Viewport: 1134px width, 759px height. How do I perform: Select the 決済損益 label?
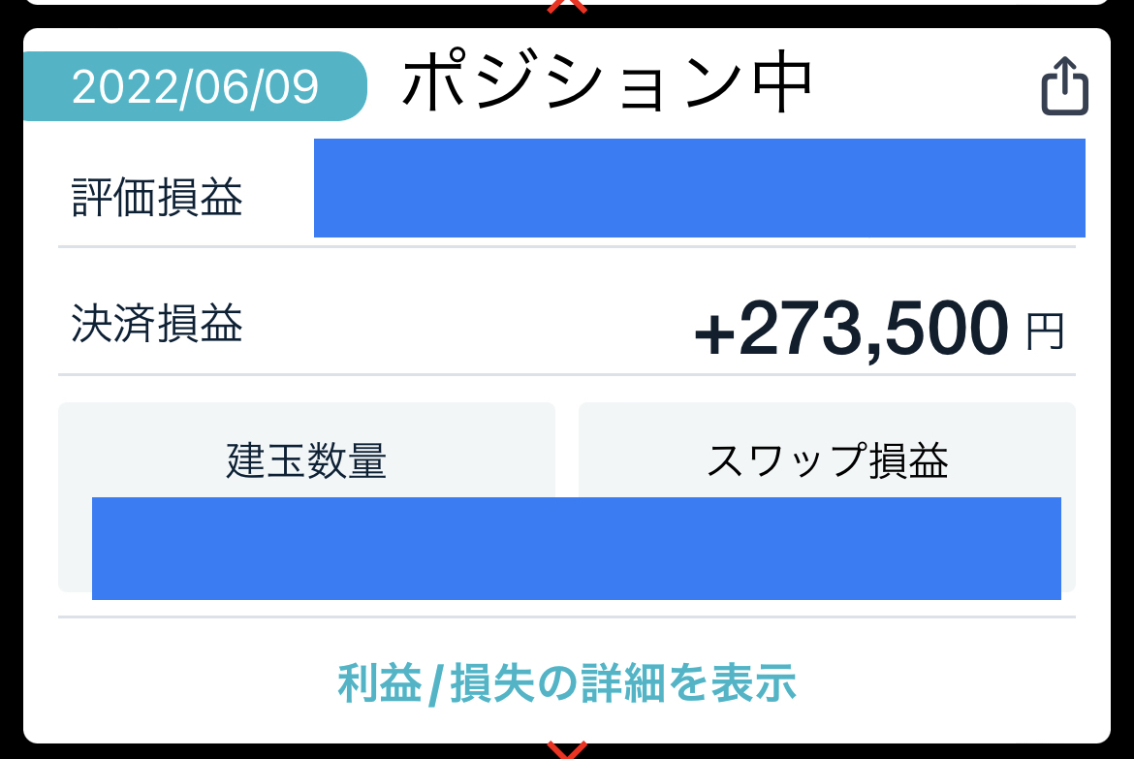157,323
